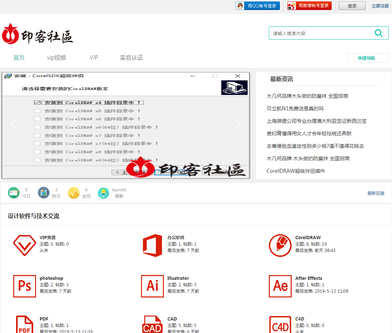The image size is (392, 333).
Task: Open the 实名认证 menu tab
Action: [131, 58]
